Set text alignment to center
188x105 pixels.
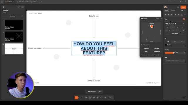[x=169, y=30]
